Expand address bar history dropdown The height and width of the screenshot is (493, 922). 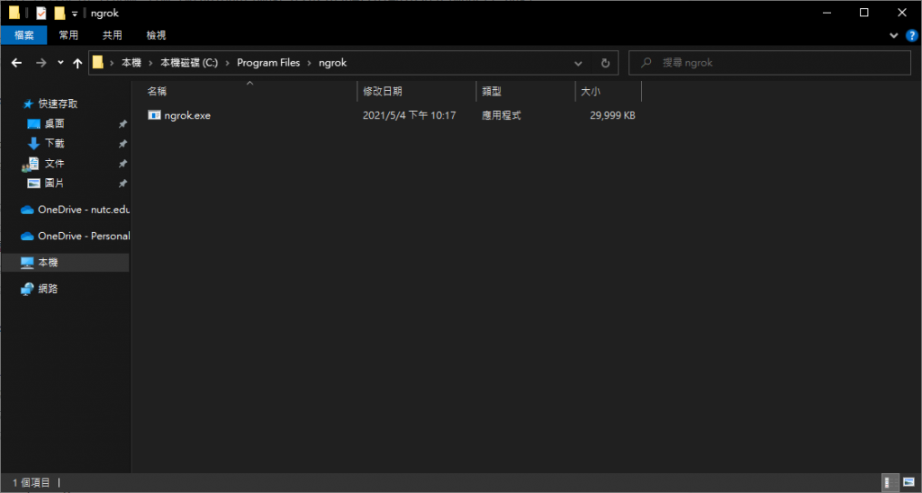(578, 63)
